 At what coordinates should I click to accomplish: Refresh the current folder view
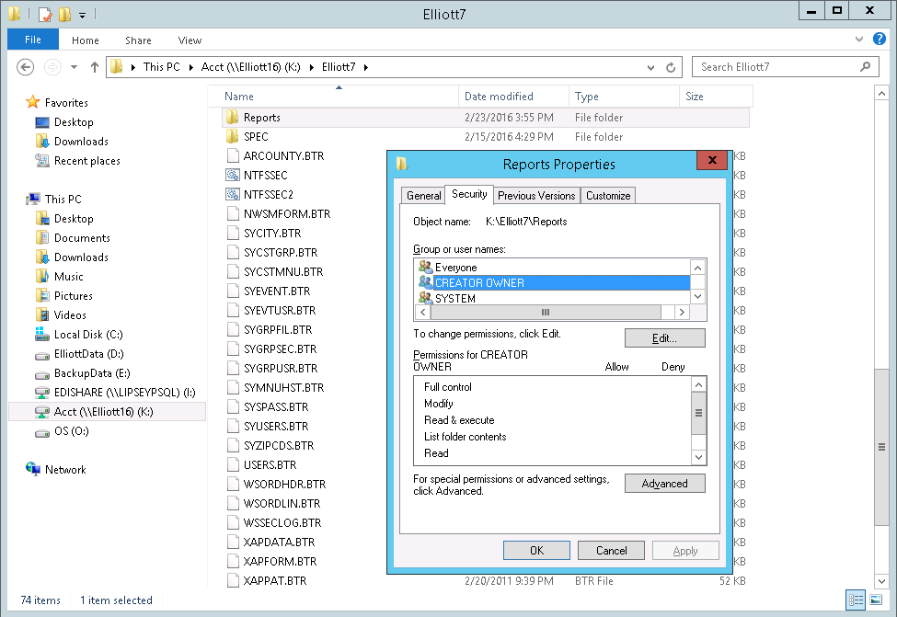coord(671,67)
